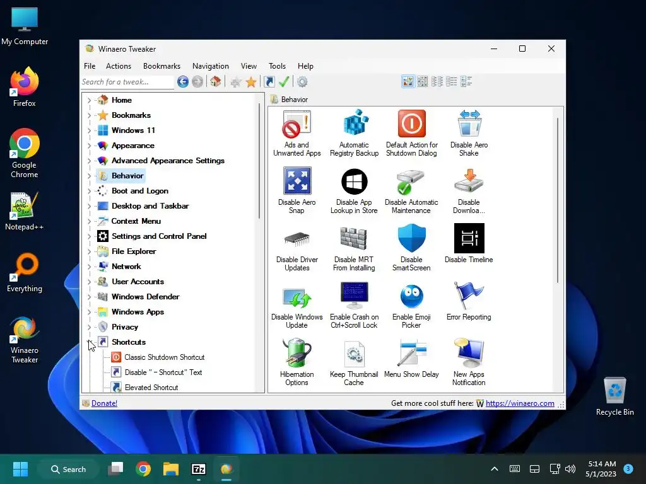Switch to large icons view mode
This screenshot has width=646, height=484.
pyautogui.click(x=408, y=81)
